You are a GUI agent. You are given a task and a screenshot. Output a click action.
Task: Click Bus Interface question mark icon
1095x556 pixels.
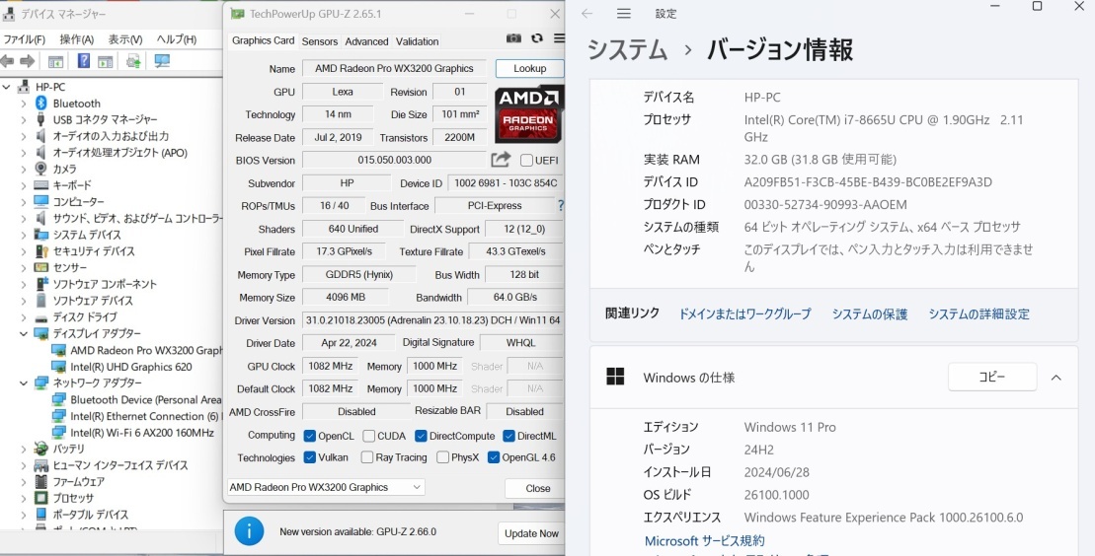[560, 206]
